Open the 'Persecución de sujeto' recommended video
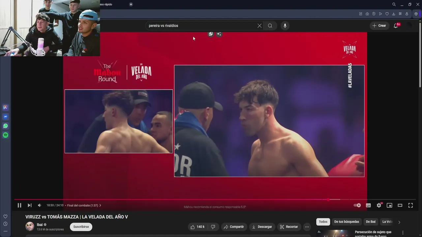This screenshot has width=422, height=237. [x=373, y=234]
